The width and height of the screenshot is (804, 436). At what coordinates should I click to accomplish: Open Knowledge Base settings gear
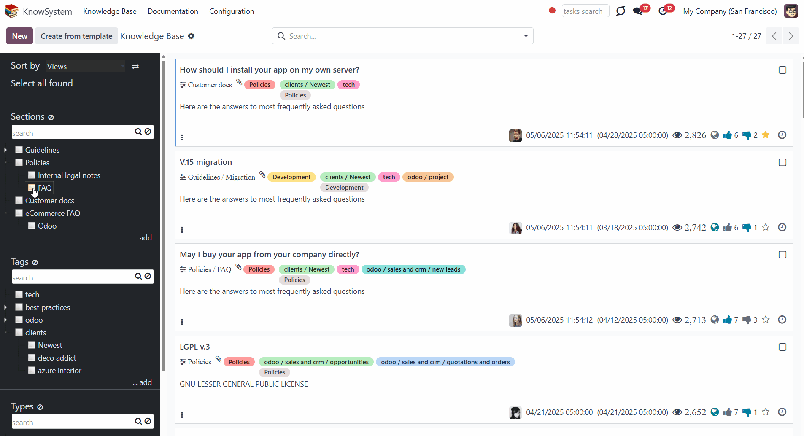[x=191, y=36]
